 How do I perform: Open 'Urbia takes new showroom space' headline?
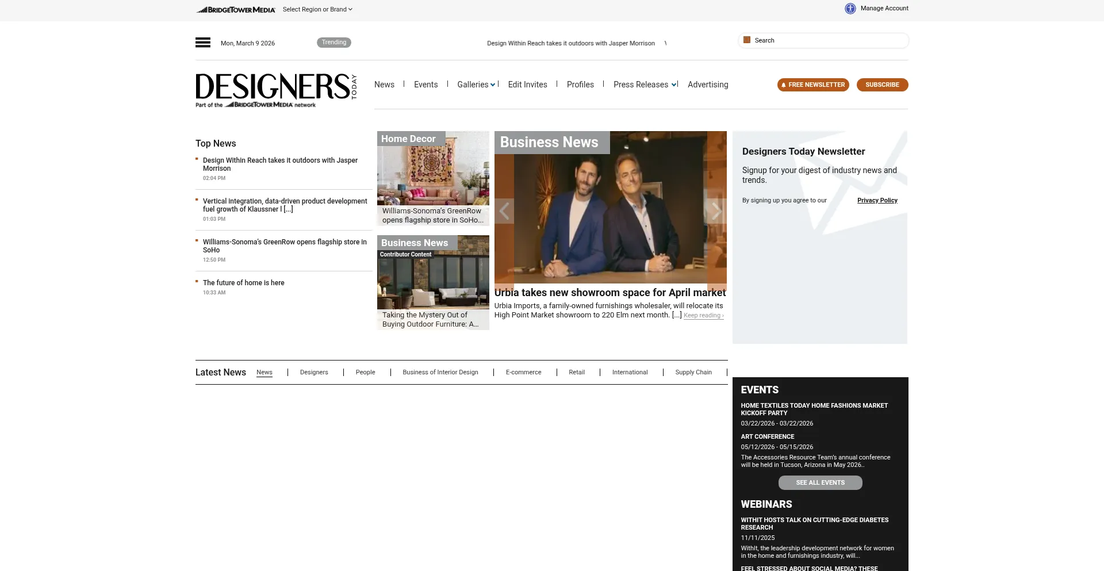pyautogui.click(x=610, y=293)
